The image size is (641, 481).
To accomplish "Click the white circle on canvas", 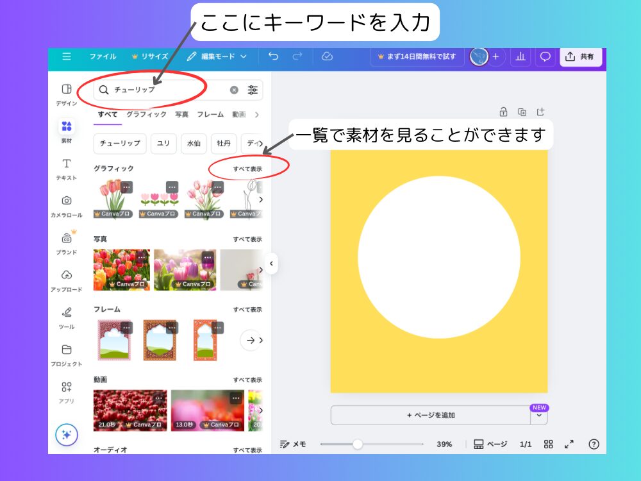I will click(439, 257).
